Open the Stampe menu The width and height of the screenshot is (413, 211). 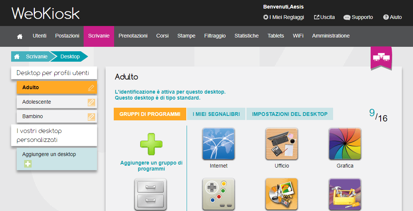(x=186, y=36)
